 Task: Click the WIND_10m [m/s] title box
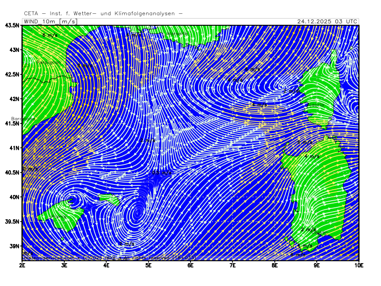[50, 21]
